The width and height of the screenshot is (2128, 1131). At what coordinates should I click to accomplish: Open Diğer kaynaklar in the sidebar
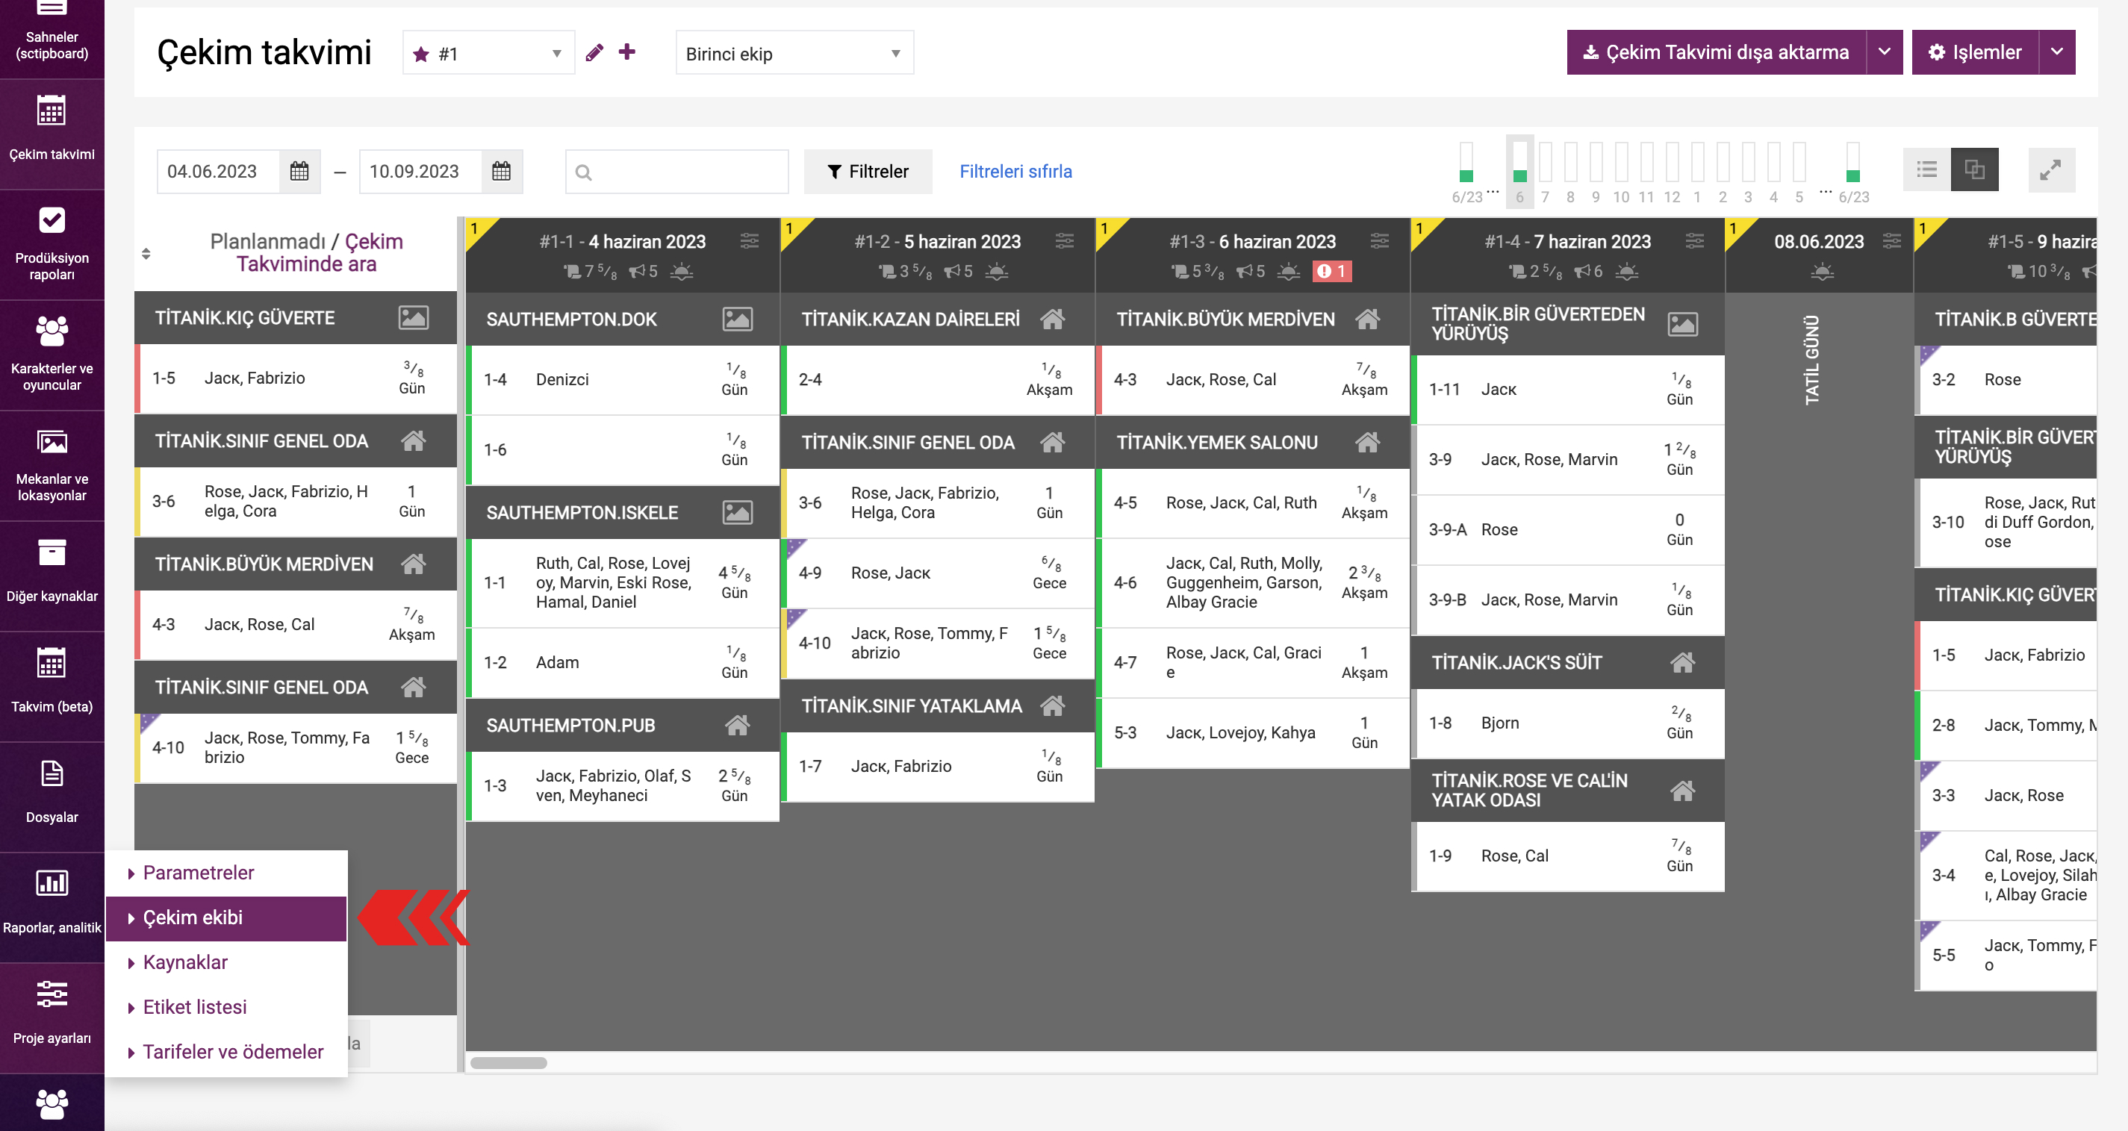pos(52,576)
